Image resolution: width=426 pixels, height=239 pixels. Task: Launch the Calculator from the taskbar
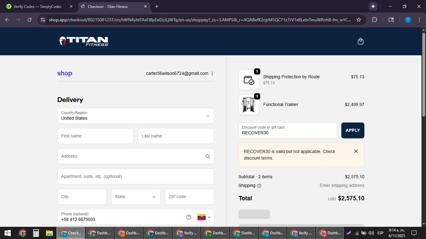[36, 233]
